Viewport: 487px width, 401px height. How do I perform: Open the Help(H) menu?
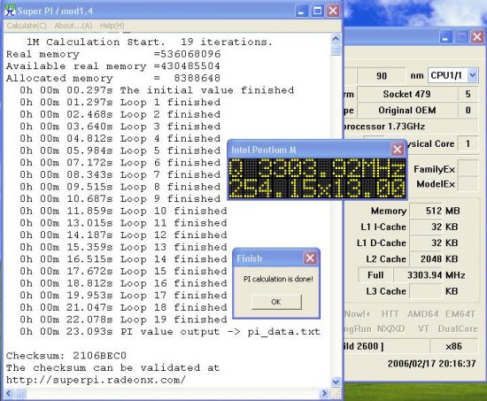(112, 26)
